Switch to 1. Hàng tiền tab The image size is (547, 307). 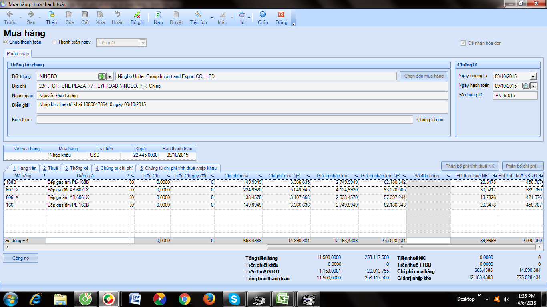coord(24,168)
